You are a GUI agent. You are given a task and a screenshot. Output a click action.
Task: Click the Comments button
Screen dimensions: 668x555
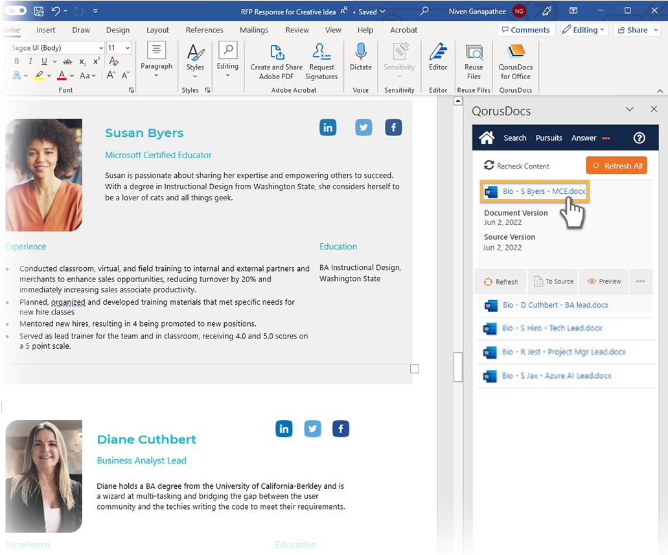point(525,30)
